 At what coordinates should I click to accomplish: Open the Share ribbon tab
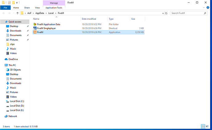coord(27,7)
